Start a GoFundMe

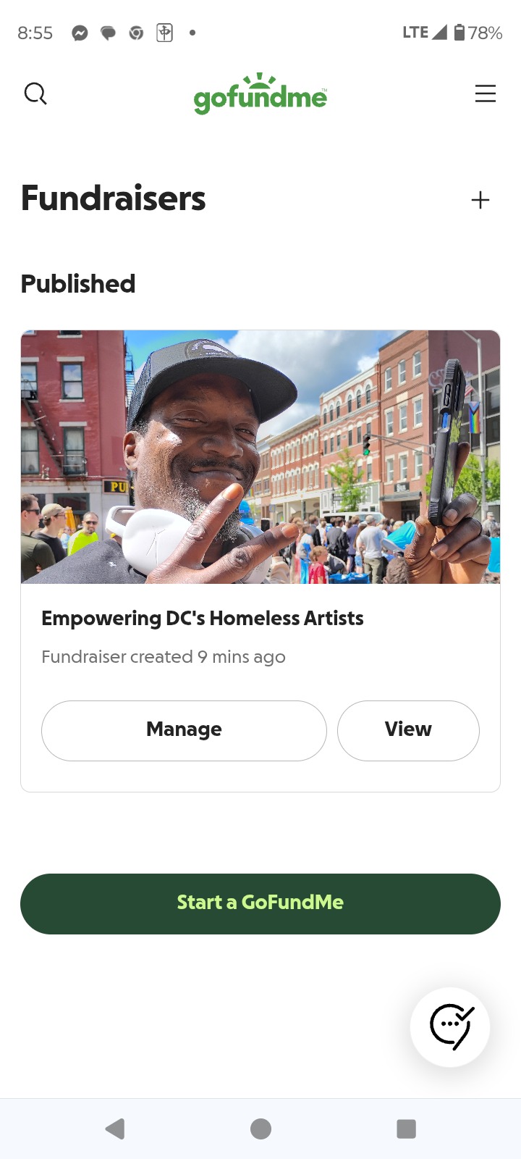point(260,903)
